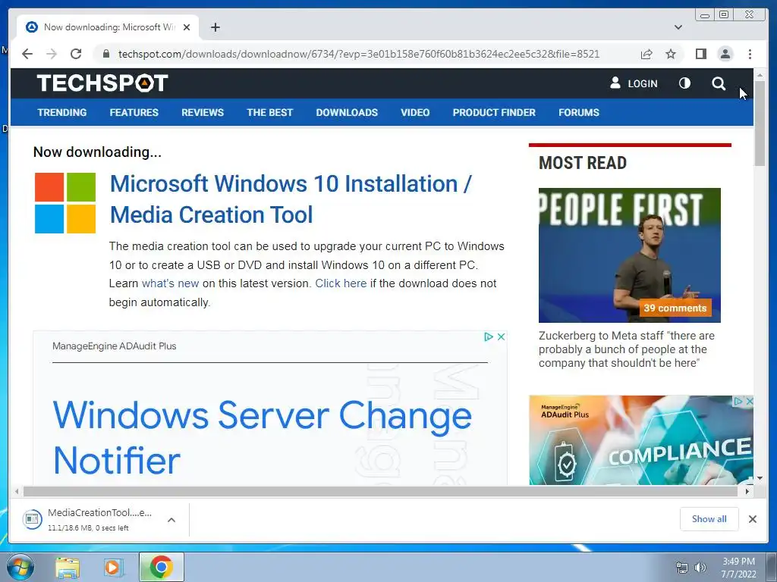The width and height of the screenshot is (777, 582).
Task: Click horizontal scrollbar right arrow
Action: [747, 491]
